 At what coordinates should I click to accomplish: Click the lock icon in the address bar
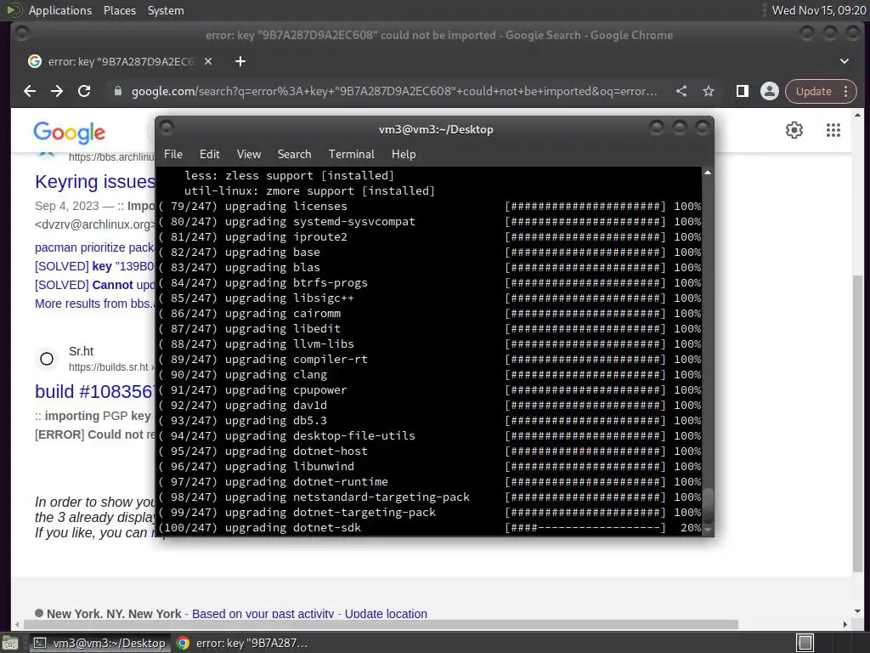(x=117, y=91)
